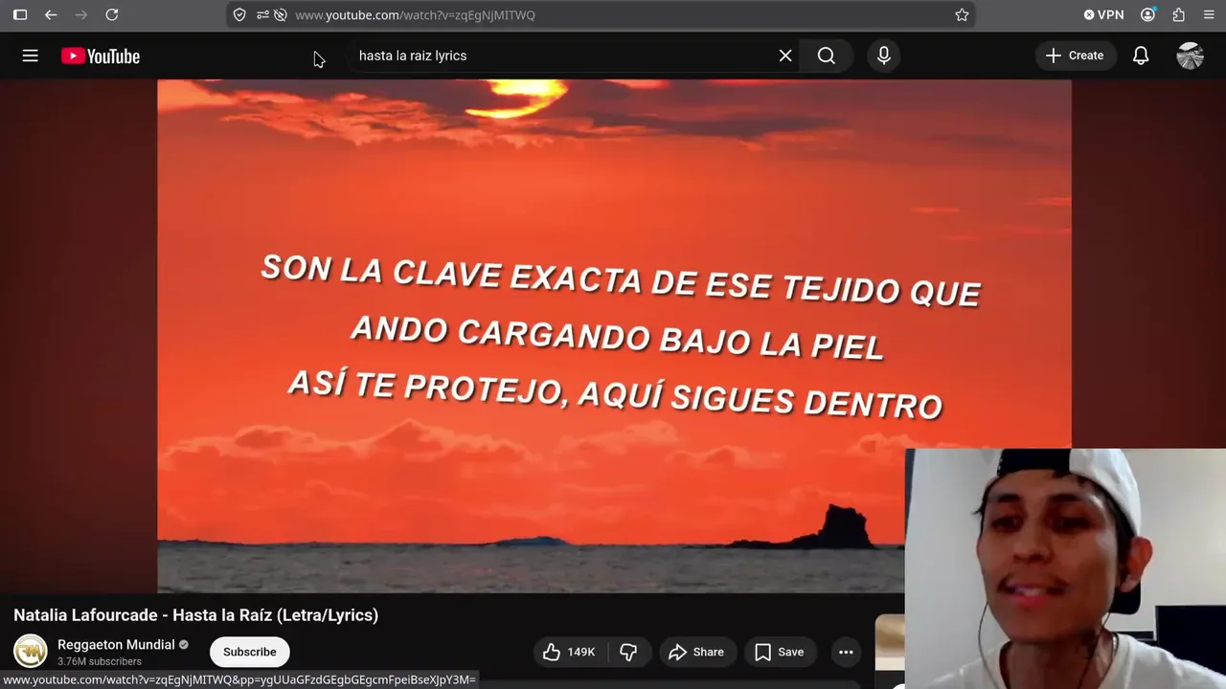1226x689 pixels.
Task: Open the site tracking toggle icon in address bar
Action: click(280, 14)
